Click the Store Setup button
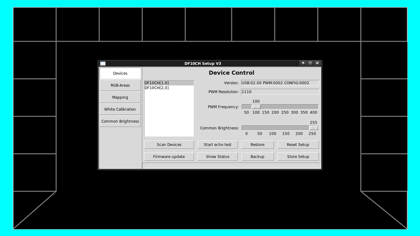Image resolution: width=420 pixels, height=236 pixels. point(298,156)
